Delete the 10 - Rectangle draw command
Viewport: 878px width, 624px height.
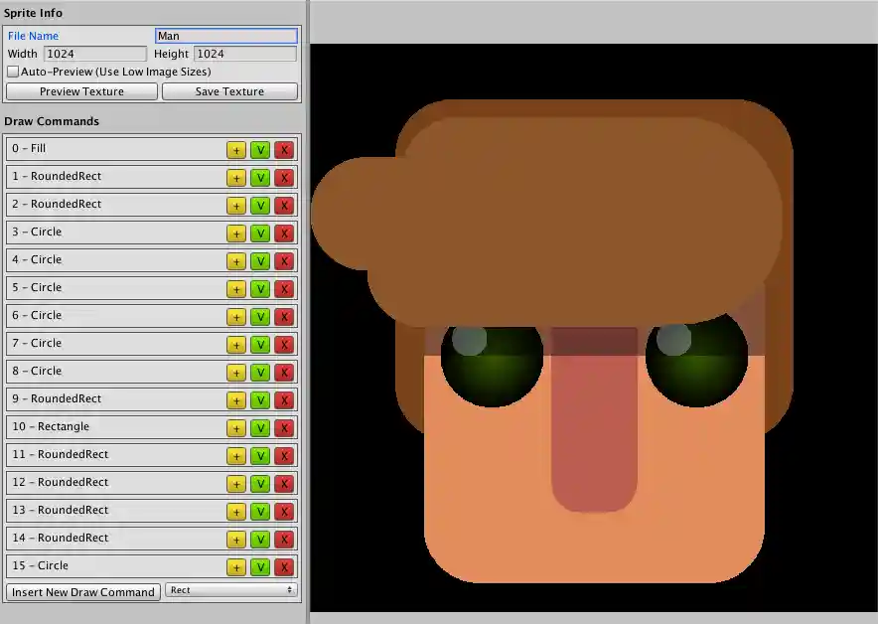click(284, 428)
